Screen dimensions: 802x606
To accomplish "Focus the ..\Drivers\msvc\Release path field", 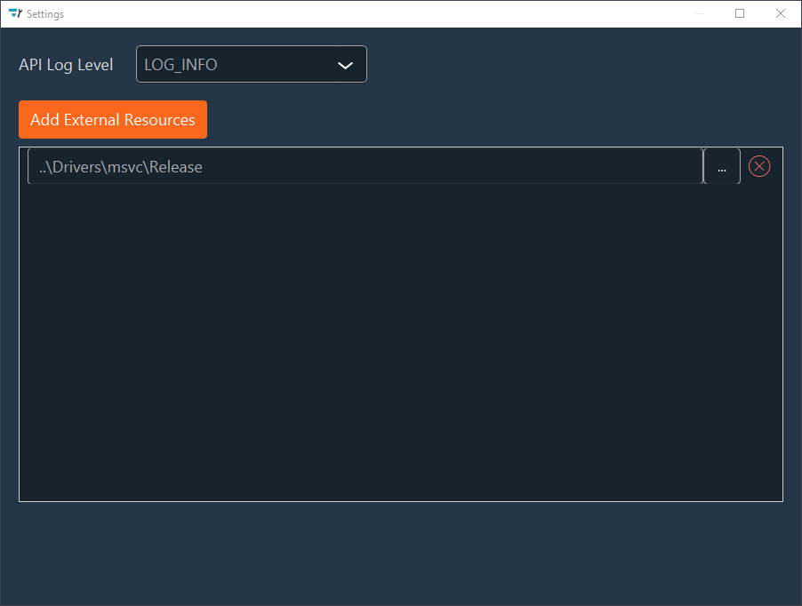I will coord(365,167).
